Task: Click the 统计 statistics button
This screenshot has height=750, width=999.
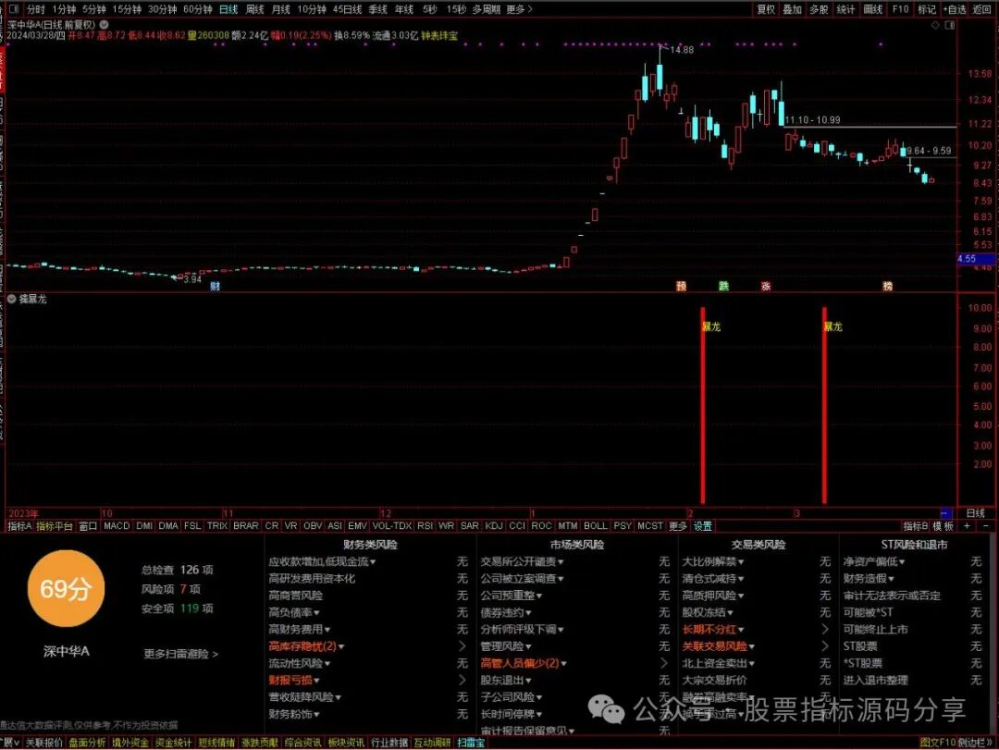Action: coord(846,9)
